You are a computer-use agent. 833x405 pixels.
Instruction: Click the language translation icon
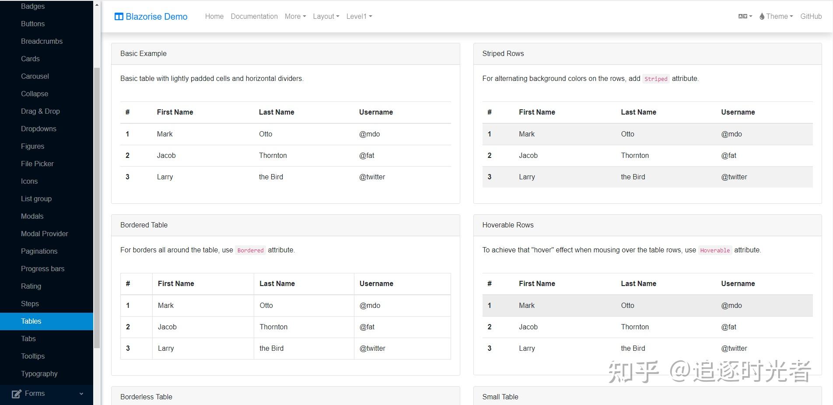pos(743,17)
